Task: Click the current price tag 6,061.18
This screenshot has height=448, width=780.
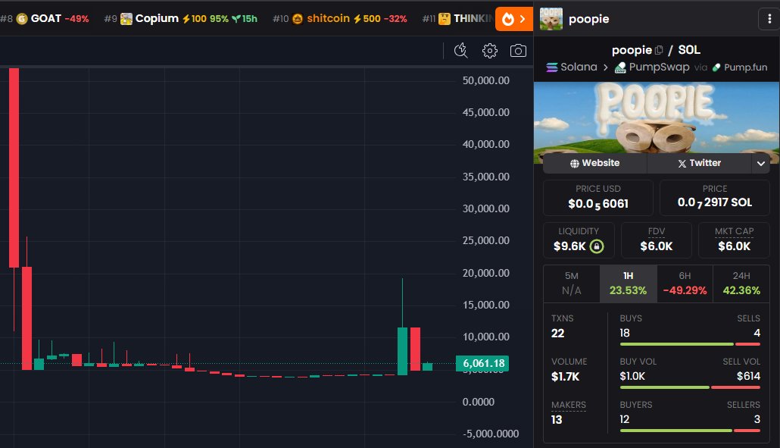Action: tap(482, 363)
